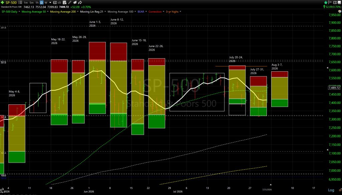Select the Weekly (W) timeframe

46,3
